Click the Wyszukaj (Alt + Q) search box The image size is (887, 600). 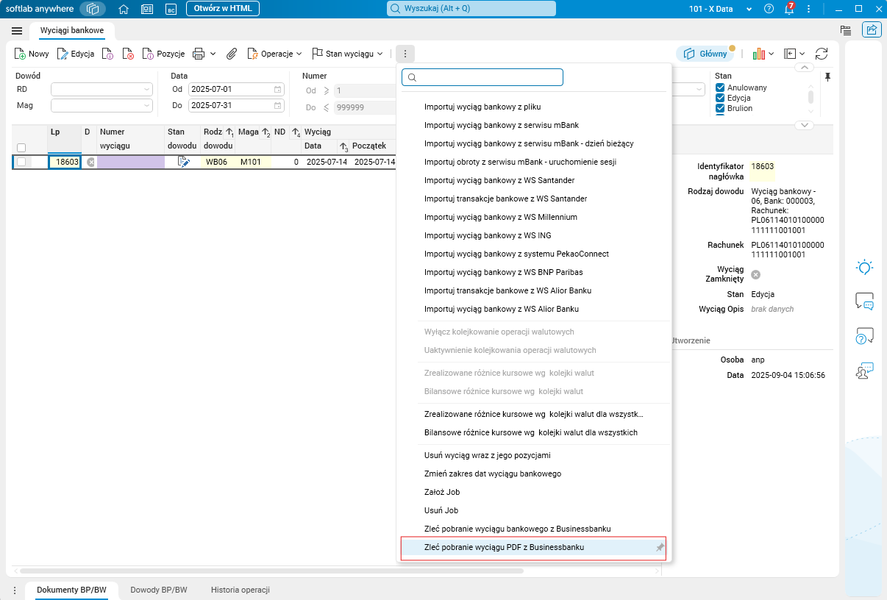(x=471, y=9)
